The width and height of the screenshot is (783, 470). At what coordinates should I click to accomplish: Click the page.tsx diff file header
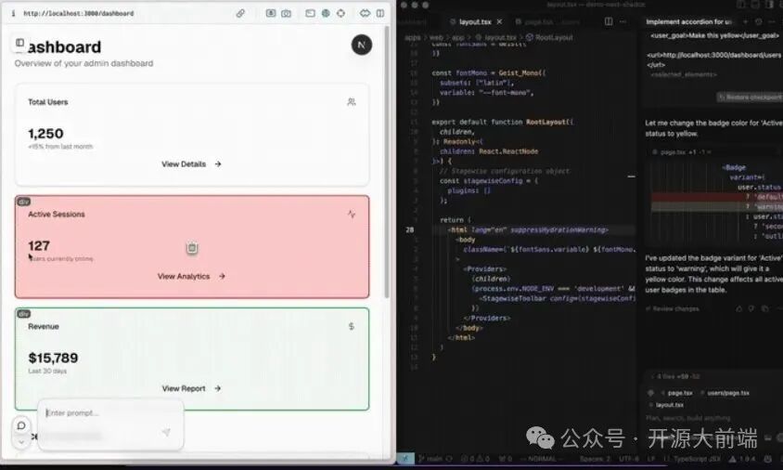pyautogui.click(x=682, y=152)
